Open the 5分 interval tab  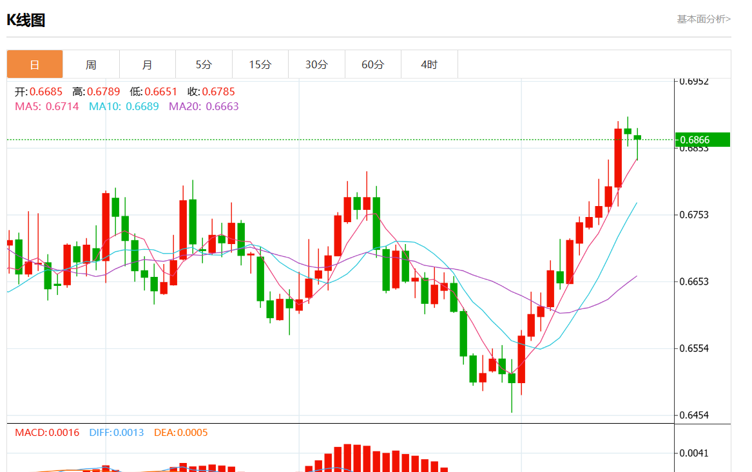point(204,64)
